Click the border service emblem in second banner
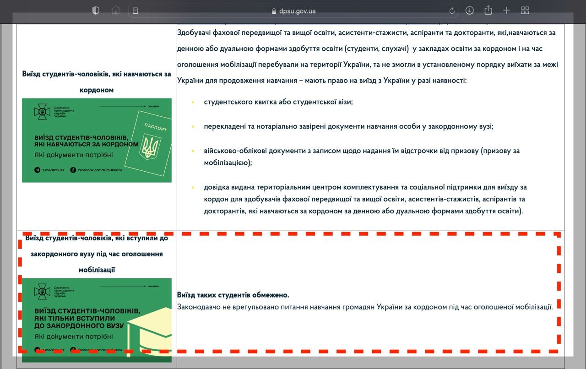Screen dimensions: 586x369 42,291
